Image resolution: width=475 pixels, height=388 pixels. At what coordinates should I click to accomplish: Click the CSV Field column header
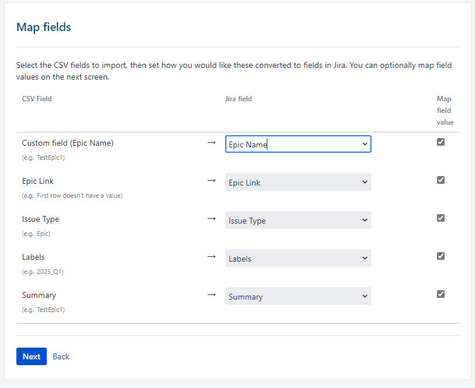click(37, 99)
